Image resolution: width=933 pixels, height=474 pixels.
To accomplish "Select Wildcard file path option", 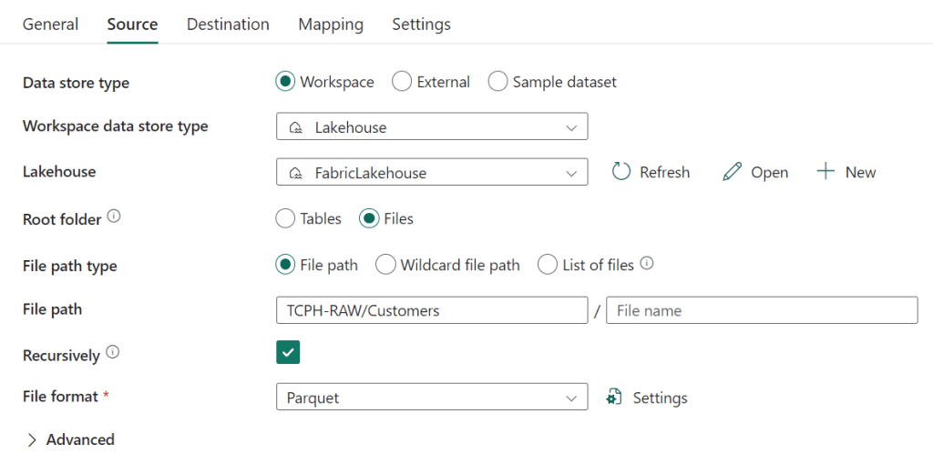I will pyautogui.click(x=386, y=265).
